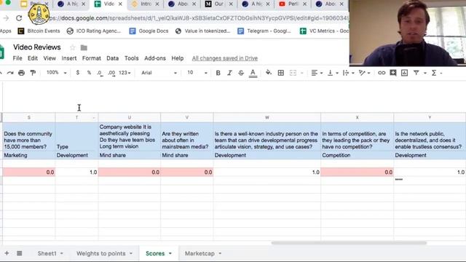The height and width of the screenshot is (262, 466).
Task: Open the 123 number format dropdown
Action: 125,73
